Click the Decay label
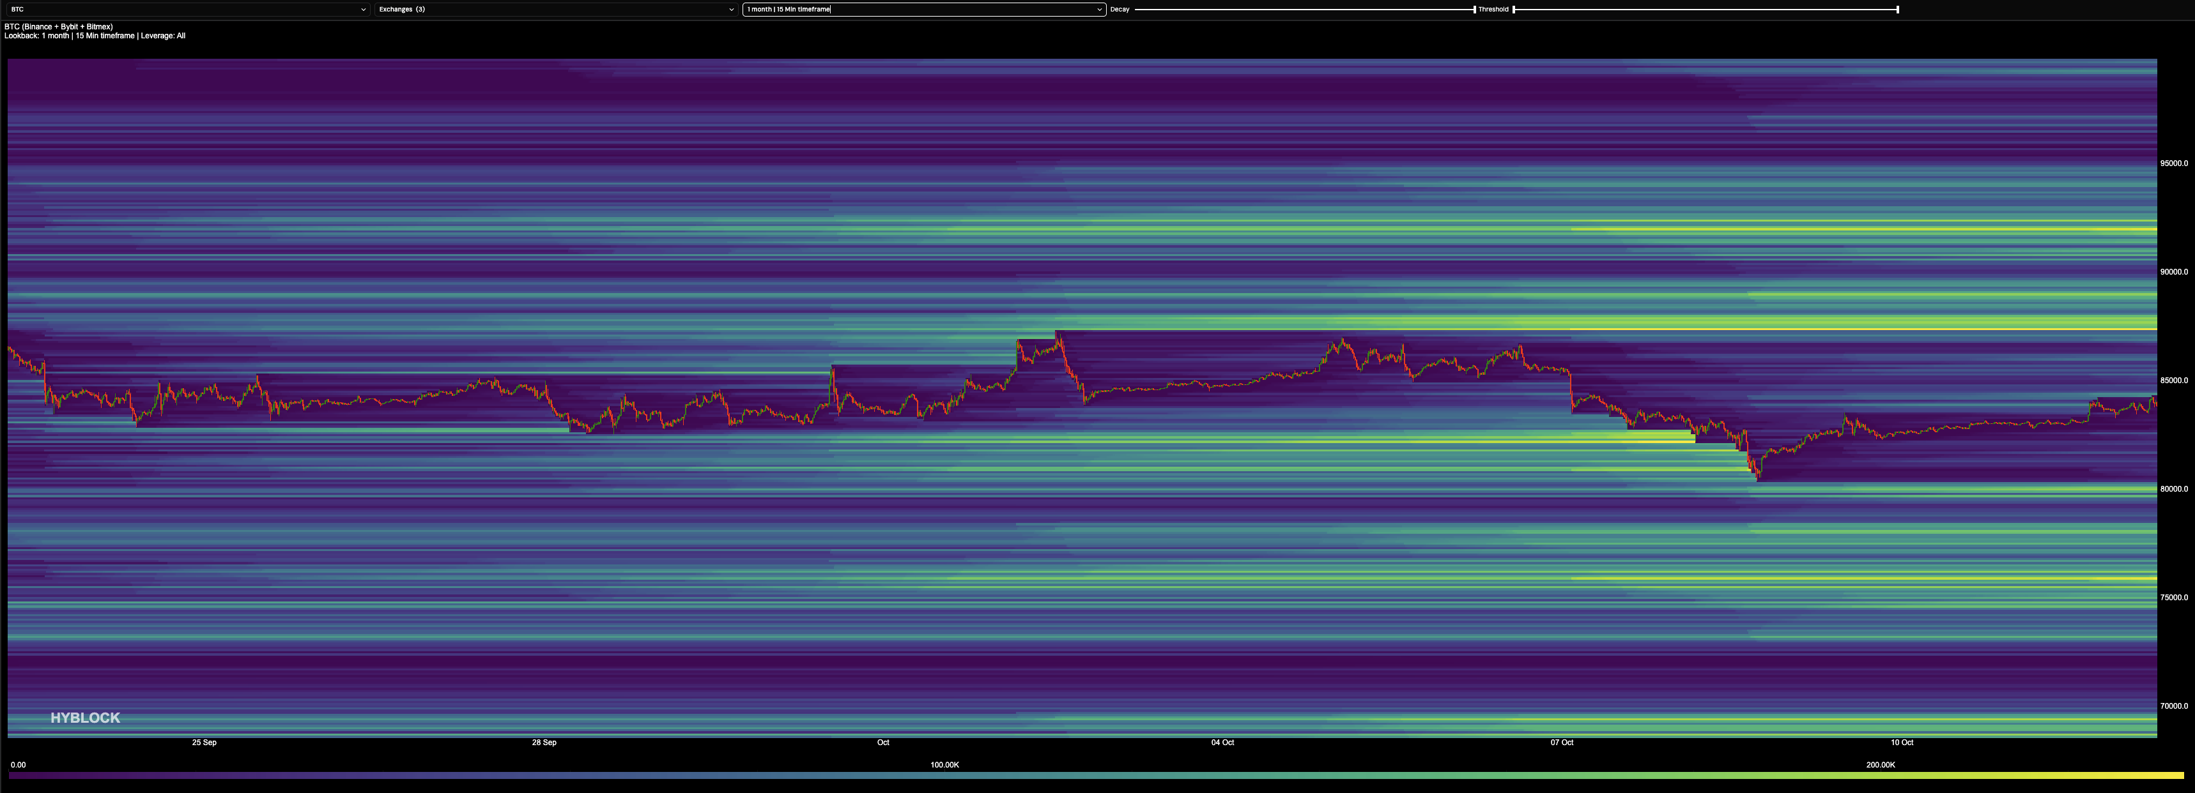The image size is (2195, 793). (x=1120, y=10)
